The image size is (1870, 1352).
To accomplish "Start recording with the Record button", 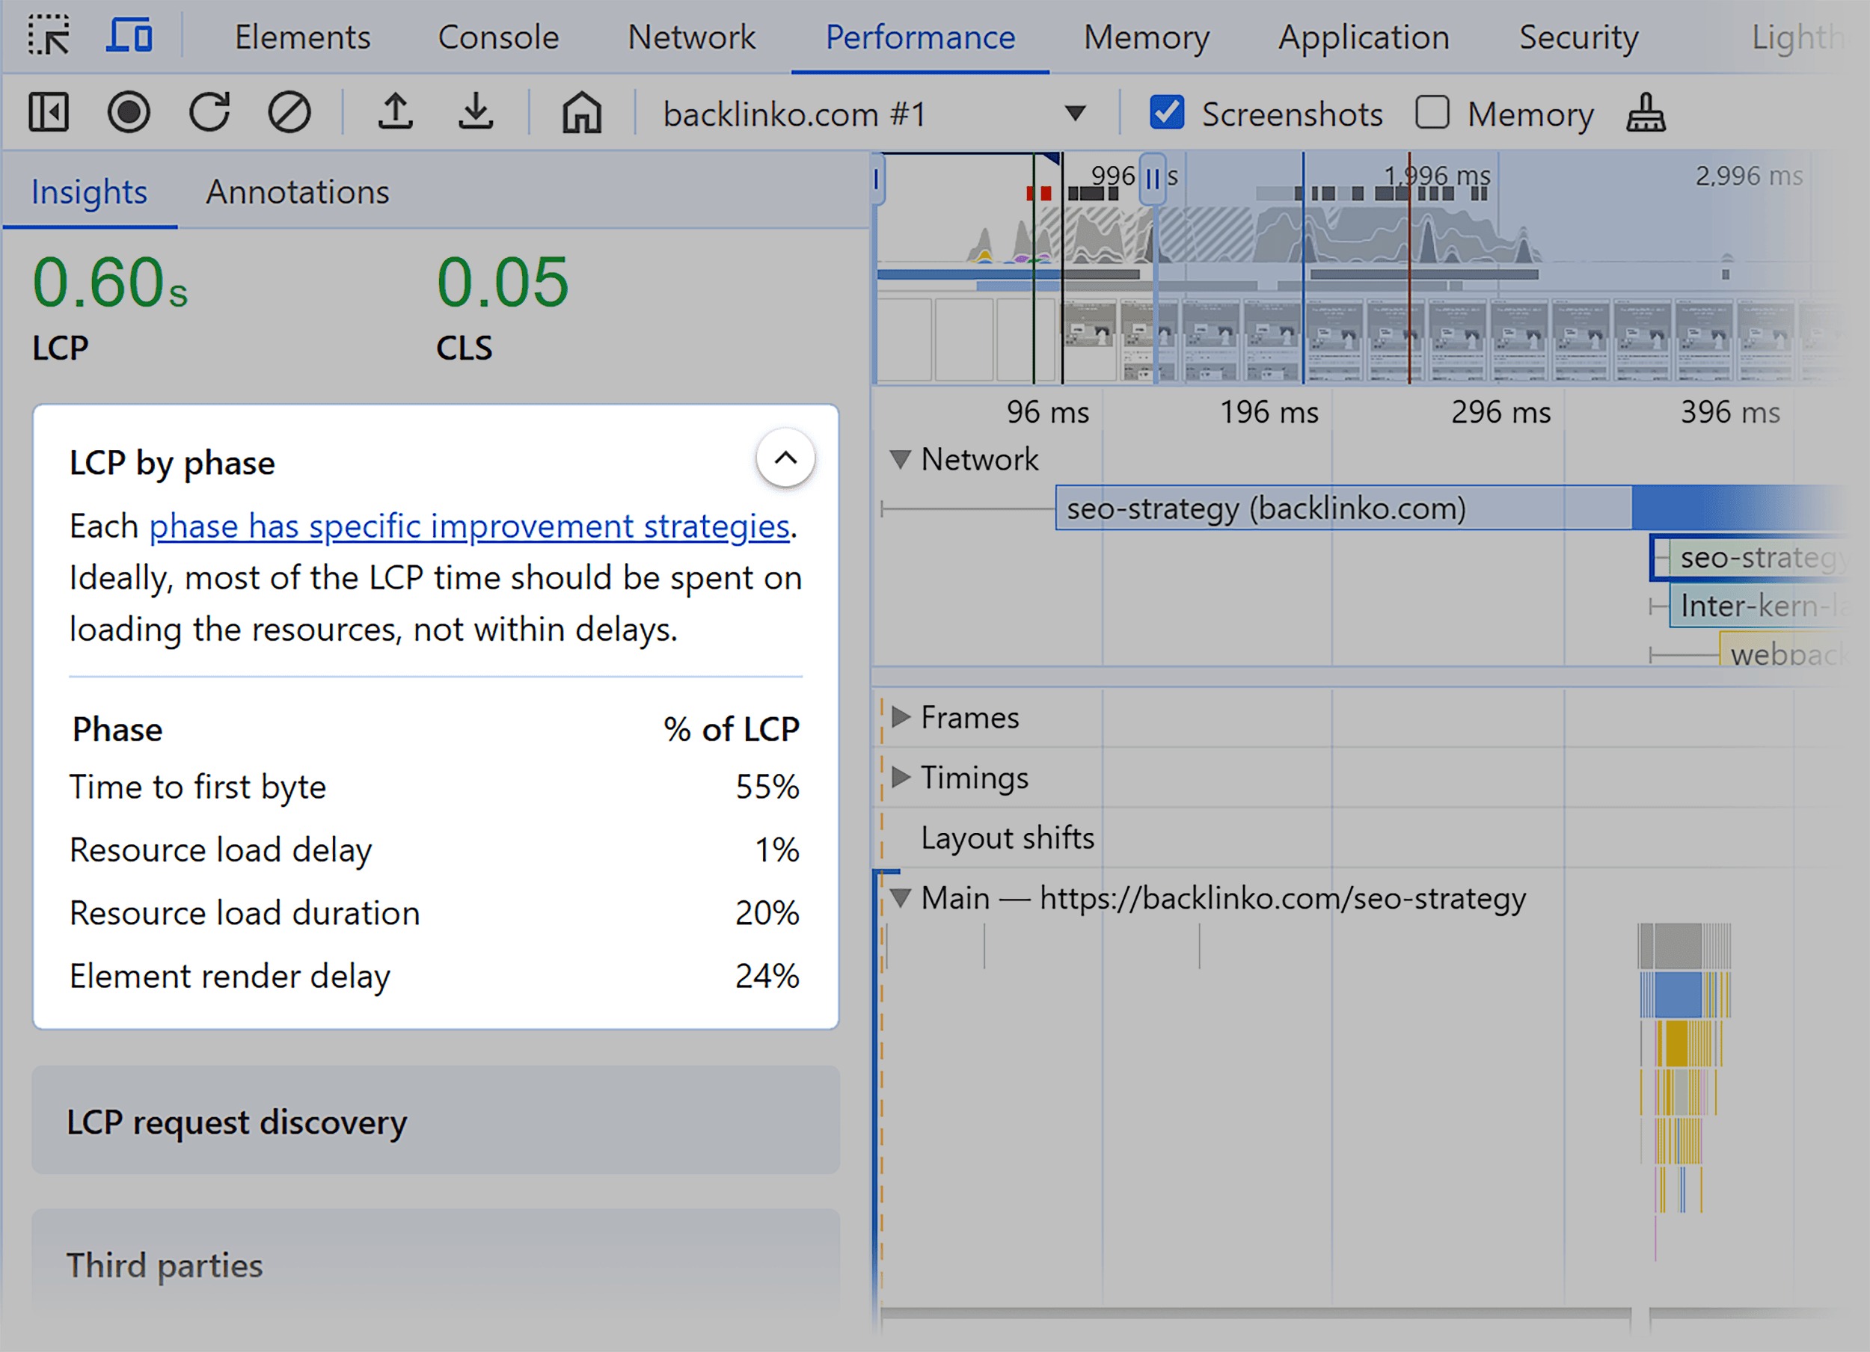I will pos(129,112).
